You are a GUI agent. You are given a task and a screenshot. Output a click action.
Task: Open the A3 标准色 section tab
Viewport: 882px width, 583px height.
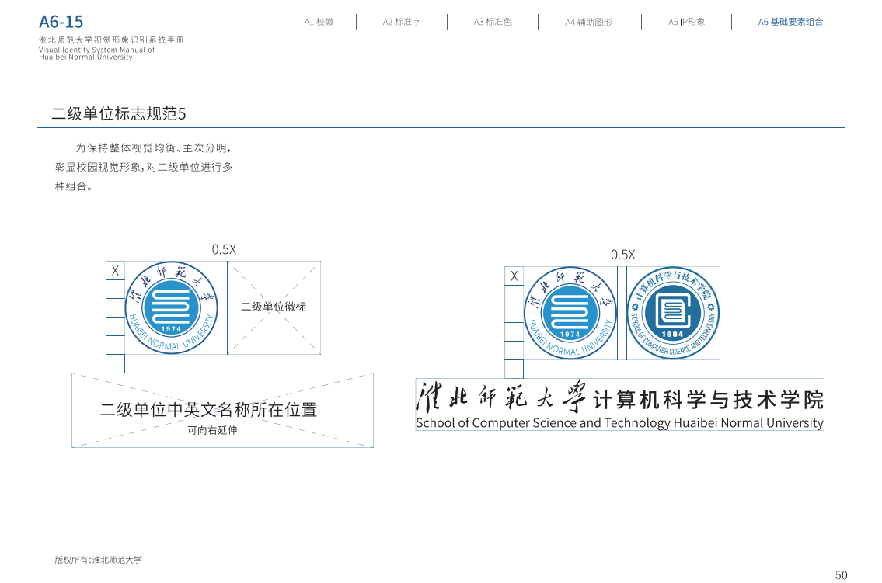(x=493, y=22)
